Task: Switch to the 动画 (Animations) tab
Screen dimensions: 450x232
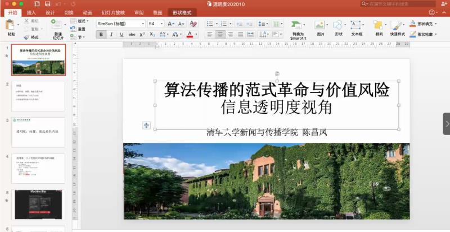Action: 88,12
